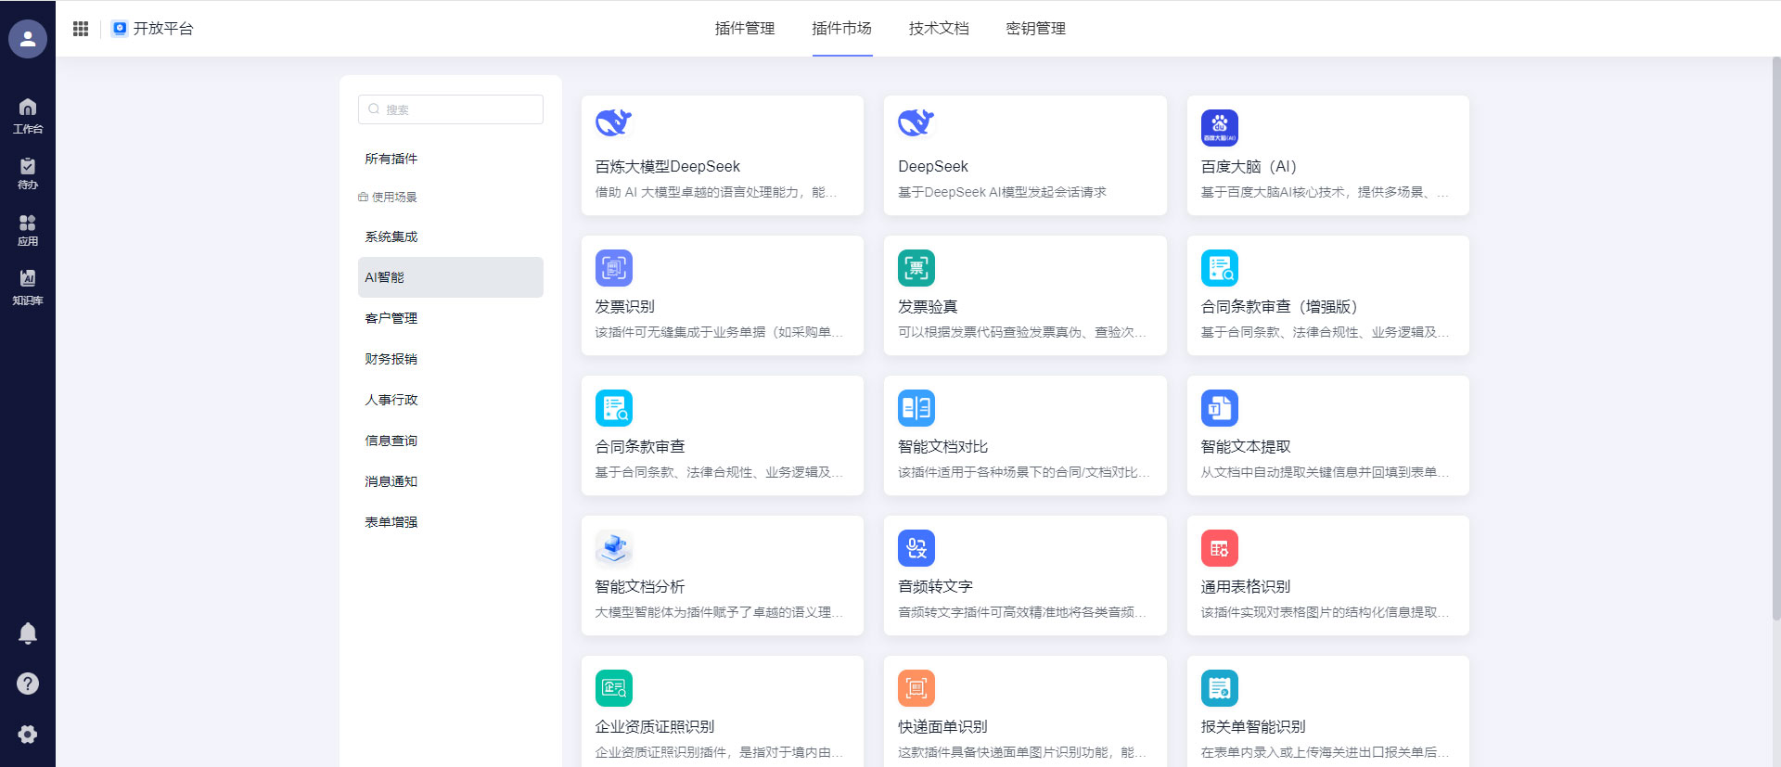Open the settings gear icon
Screen dimensions: 1781x767
click(x=28, y=735)
